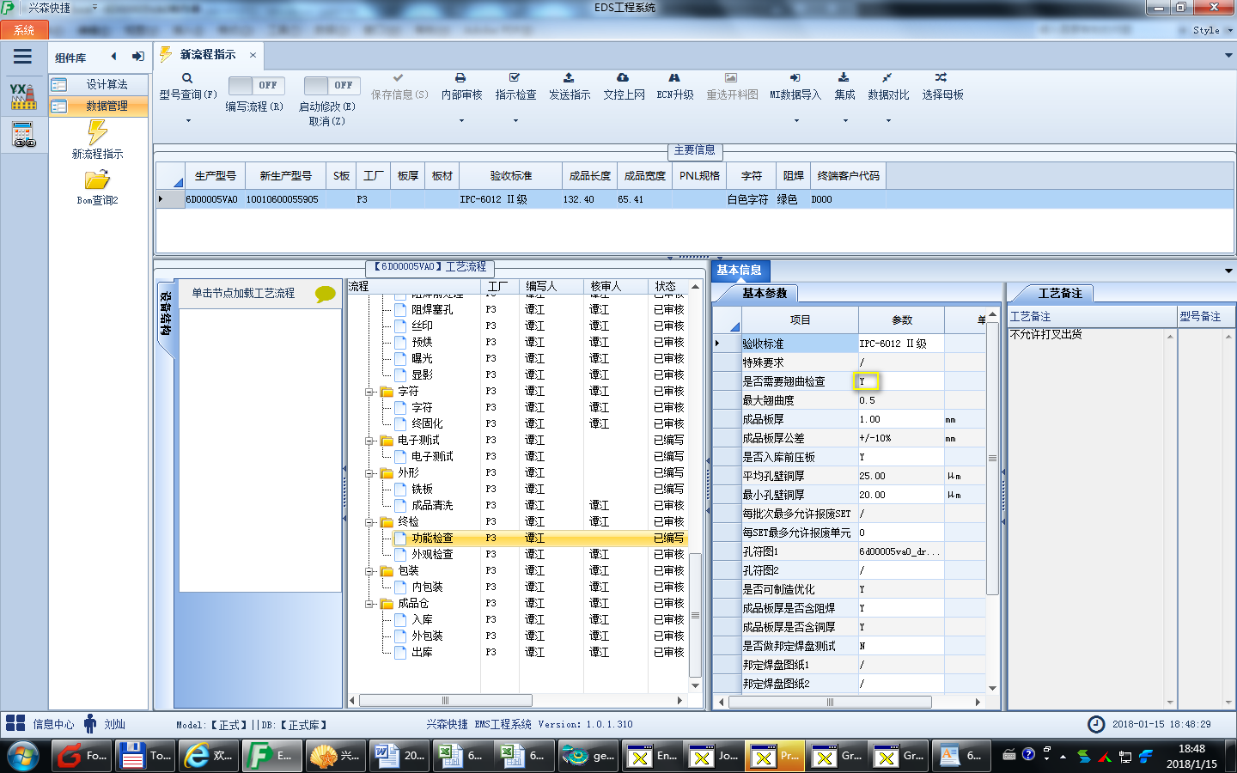Click the Windows Start button
1237x773 pixels.
tap(22, 756)
